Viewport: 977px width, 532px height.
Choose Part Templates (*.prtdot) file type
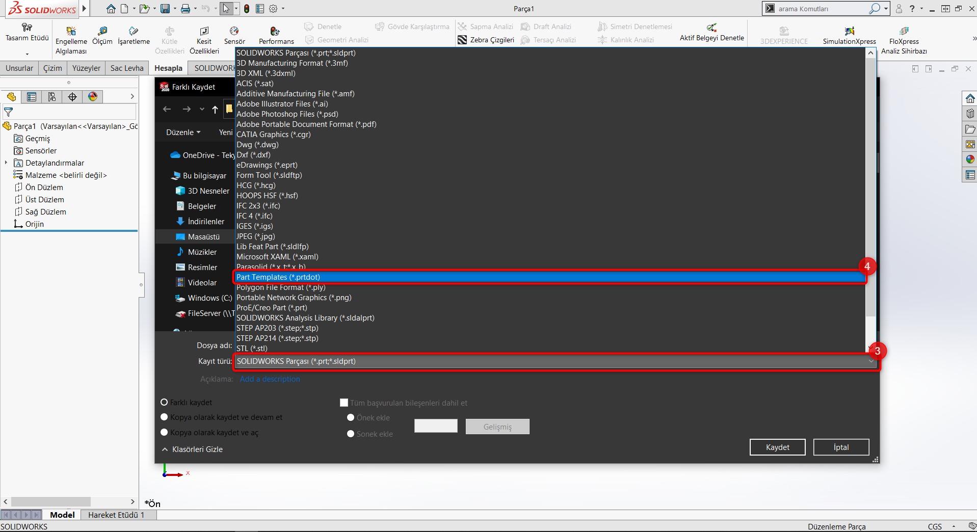pyautogui.click(x=549, y=277)
